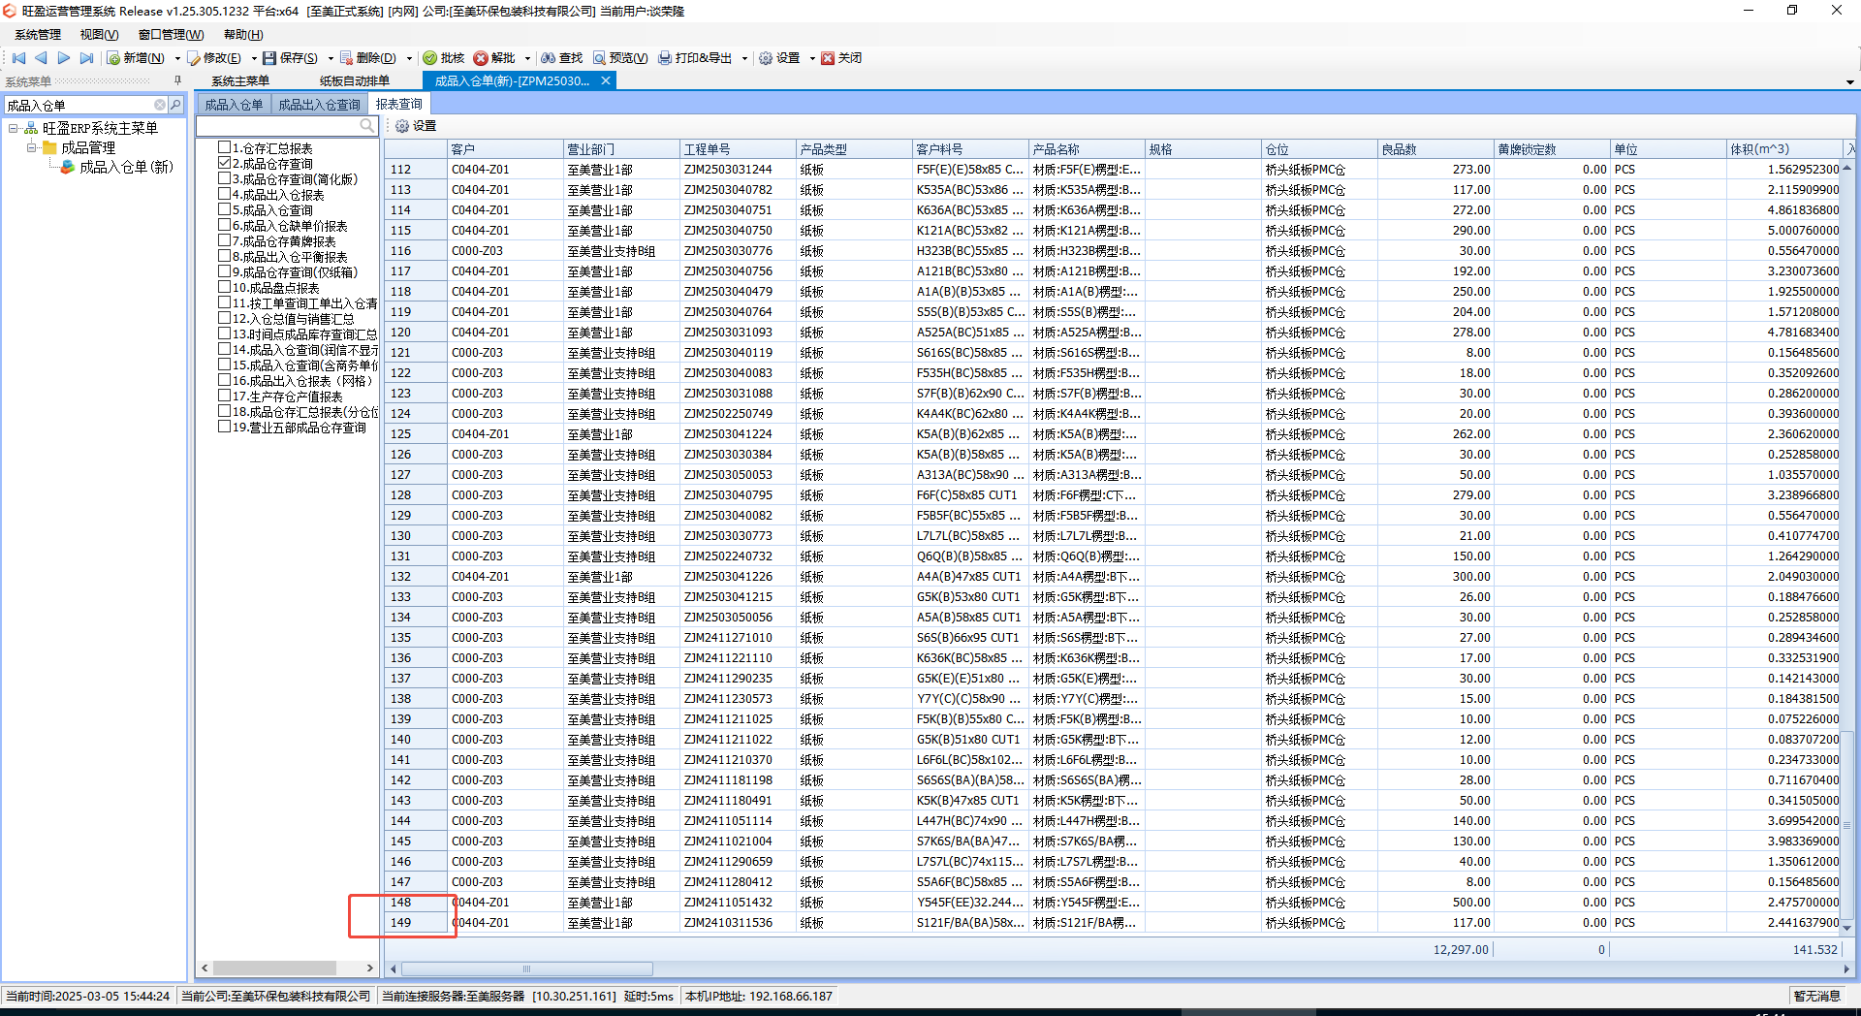Go to next record arrow in toolbar
The height and width of the screenshot is (1016, 1861).
(64, 58)
